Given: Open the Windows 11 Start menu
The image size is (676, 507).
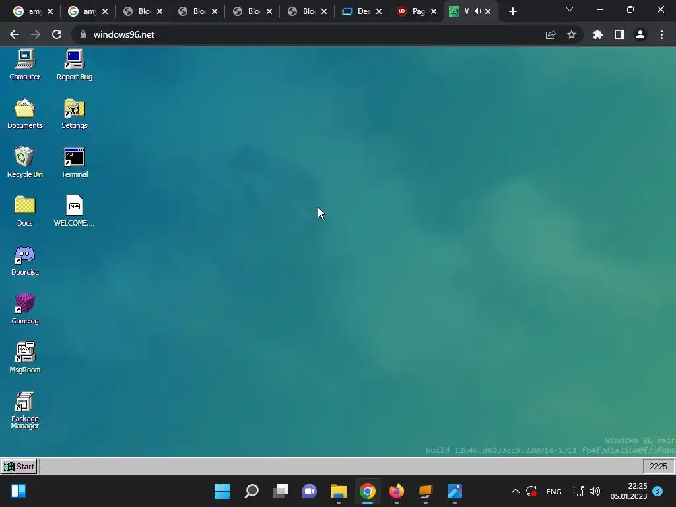Looking at the screenshot, I should 222,491.
